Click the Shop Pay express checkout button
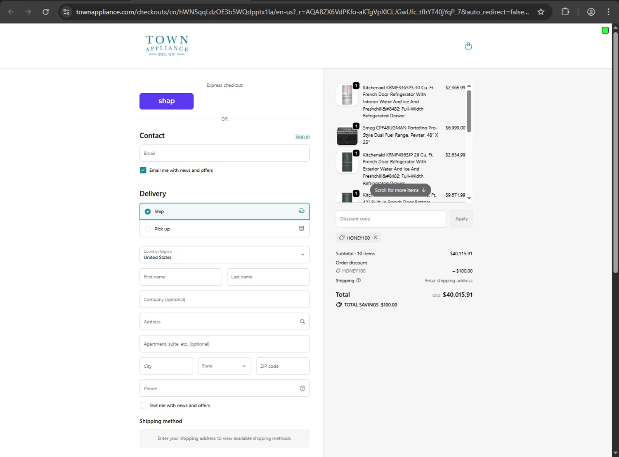 click(x=166, y=101)
